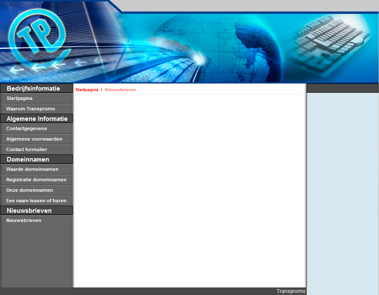Open the Startpagina menu item in sidebar
The image size is (379, 295).
36,99
